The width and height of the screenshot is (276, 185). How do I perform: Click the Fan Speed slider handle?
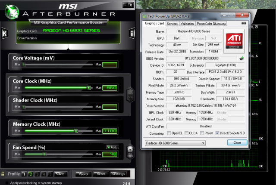[x=45, y=154]
